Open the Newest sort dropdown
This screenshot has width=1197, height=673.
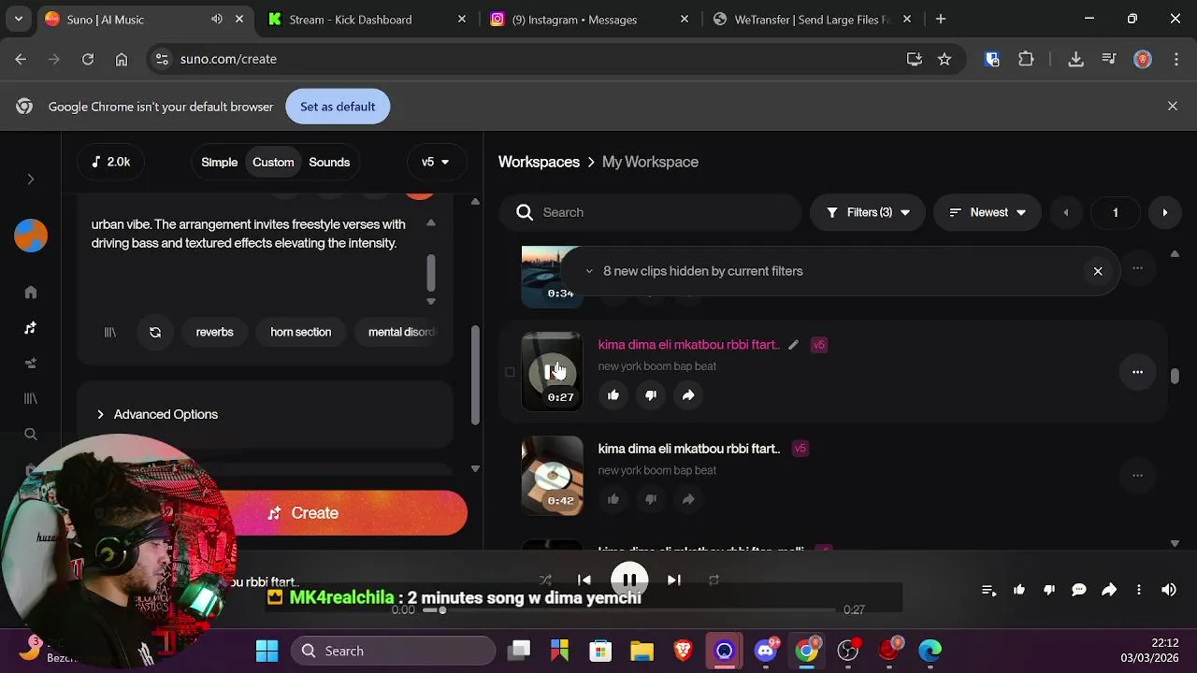988,212
